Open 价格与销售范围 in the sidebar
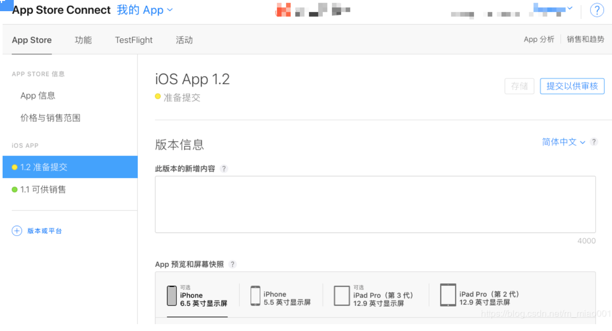The image size is (612, 331). [50, 118]
